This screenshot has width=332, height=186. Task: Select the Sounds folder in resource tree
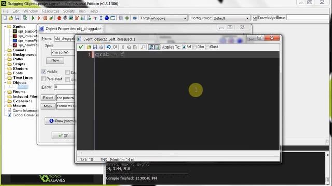(20, 50)
